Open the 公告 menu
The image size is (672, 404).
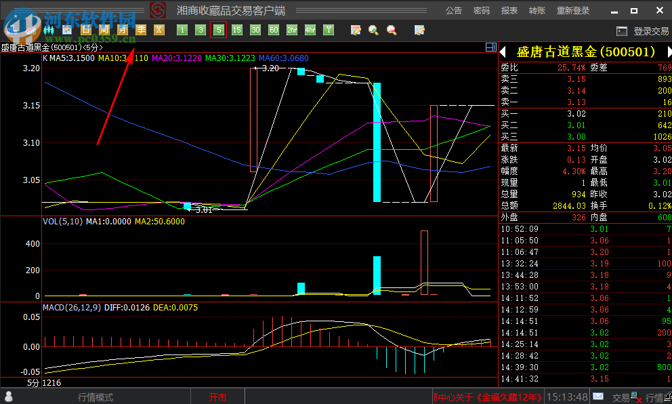pos(454,11)
